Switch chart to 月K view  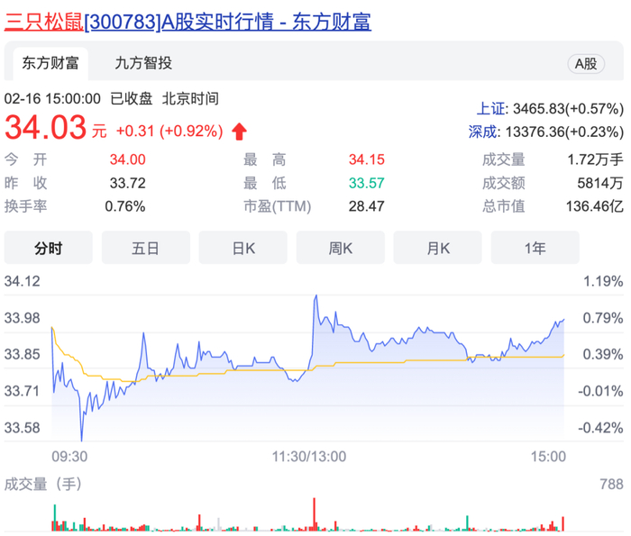point(438,248)
